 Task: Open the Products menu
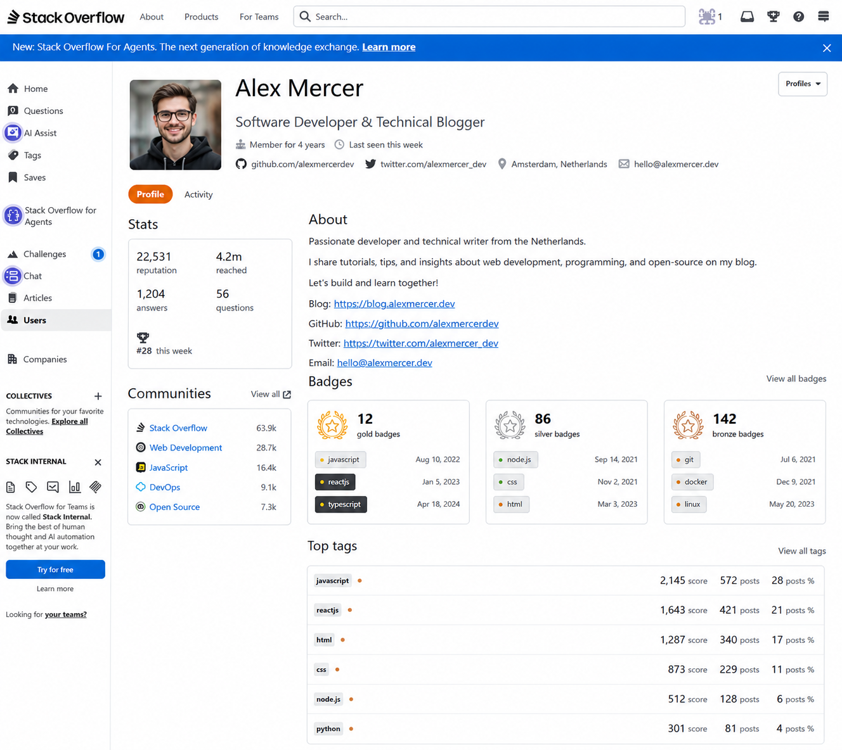click(x=201, y=17)
